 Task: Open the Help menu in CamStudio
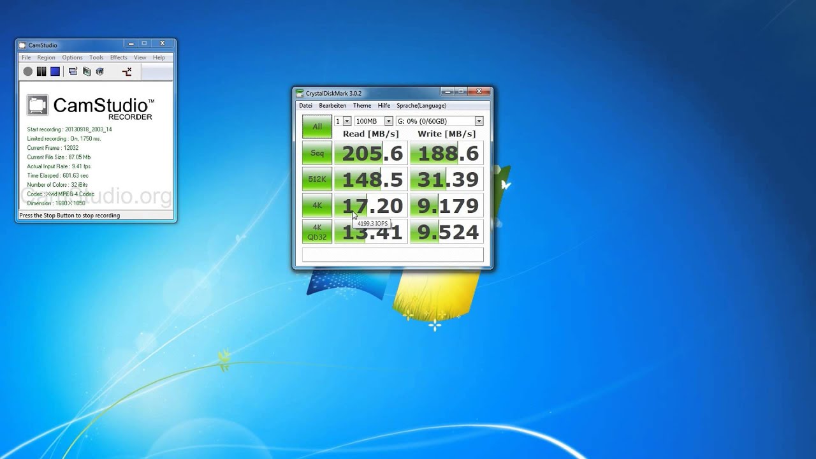159,57
